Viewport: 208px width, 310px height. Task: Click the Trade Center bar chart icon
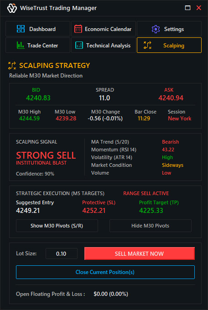point(21,45)
